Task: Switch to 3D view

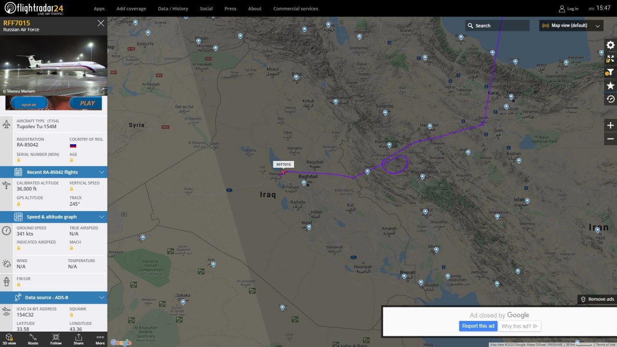Action: (10, 339)
